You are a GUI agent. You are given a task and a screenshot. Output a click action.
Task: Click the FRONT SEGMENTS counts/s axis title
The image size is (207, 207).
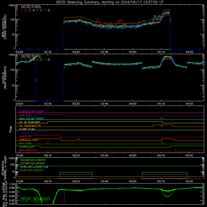pyautogui.click(x=4, y=27)
